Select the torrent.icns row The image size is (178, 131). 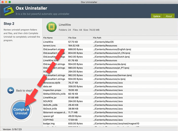(110, 46)
